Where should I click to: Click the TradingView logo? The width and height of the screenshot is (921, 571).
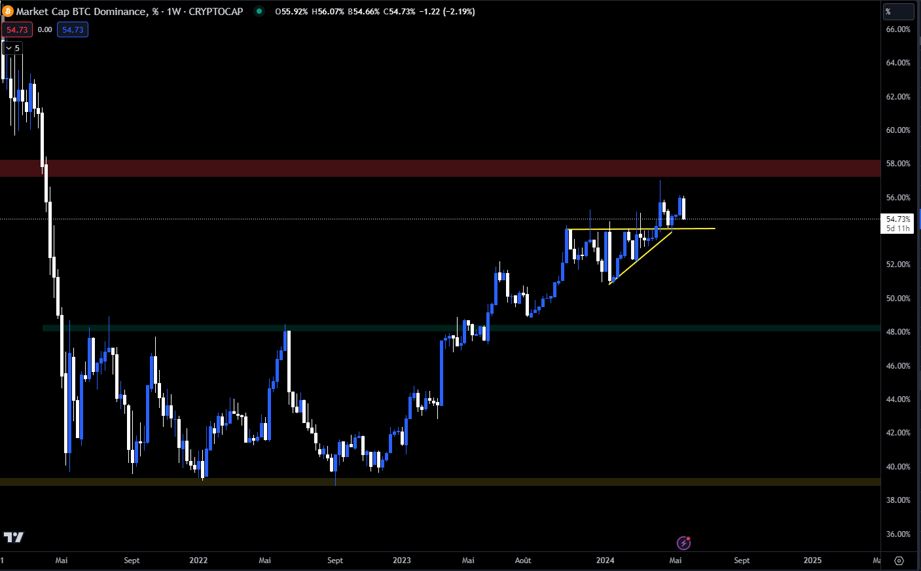pos(14,537)
